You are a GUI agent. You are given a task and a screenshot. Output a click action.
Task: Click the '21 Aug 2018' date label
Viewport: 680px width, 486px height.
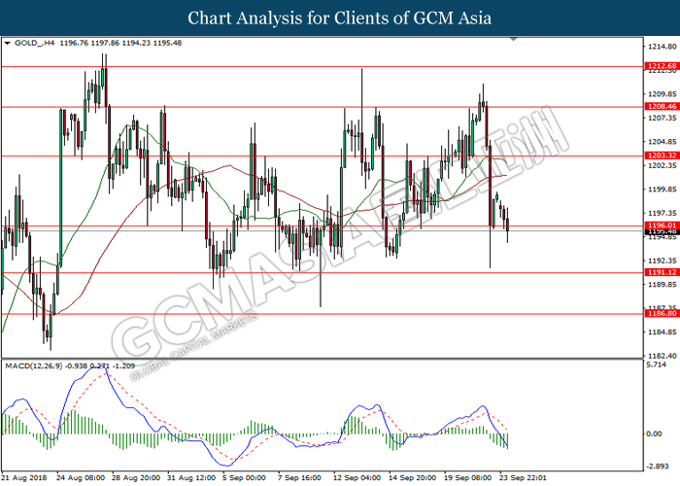[x=24, y=478]
